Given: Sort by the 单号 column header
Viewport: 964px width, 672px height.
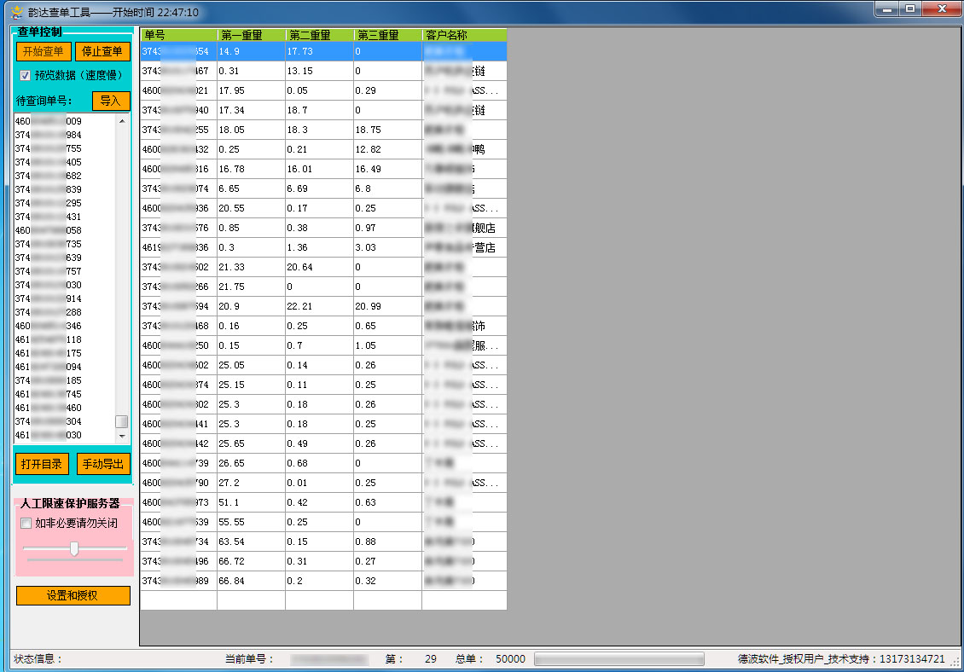Looking at the screenshot, I should [x=178, y=35].
